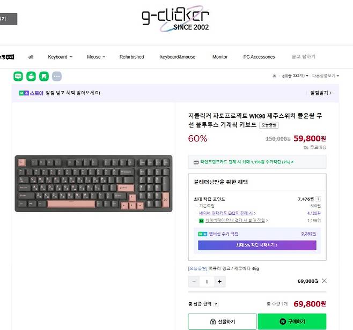Expand the Keyboard menu dropdown
Image resolution: width=353 pixels, height=330 pixels.
(x=60, y=57)
